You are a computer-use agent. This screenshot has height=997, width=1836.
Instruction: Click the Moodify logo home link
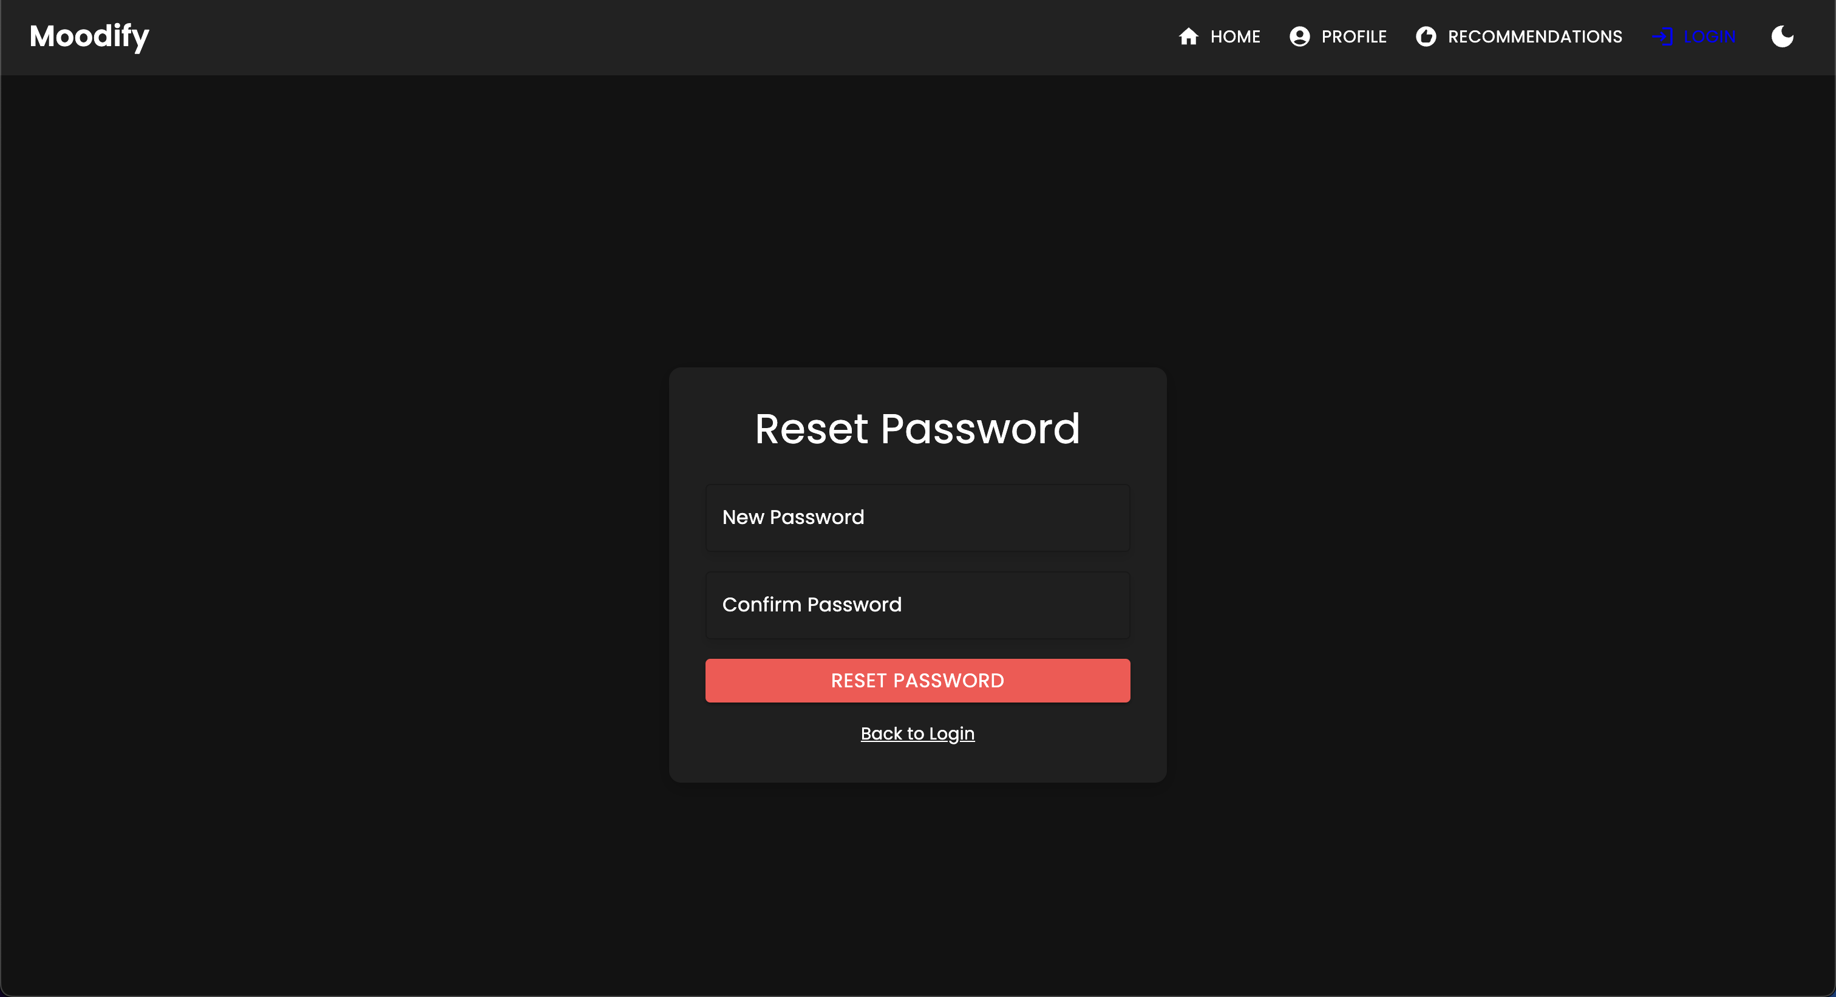click(89, 37)
